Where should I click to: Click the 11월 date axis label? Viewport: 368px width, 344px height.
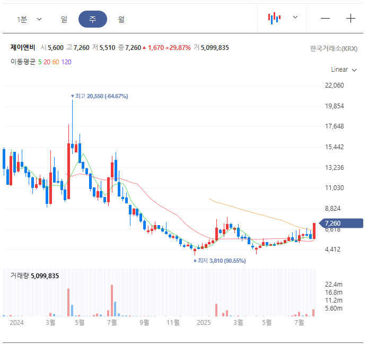(x=173, y=322)
